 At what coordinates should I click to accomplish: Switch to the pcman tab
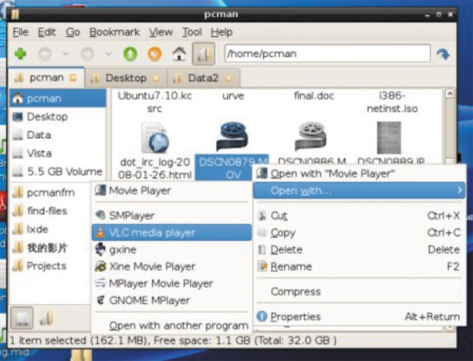(47, 78)
